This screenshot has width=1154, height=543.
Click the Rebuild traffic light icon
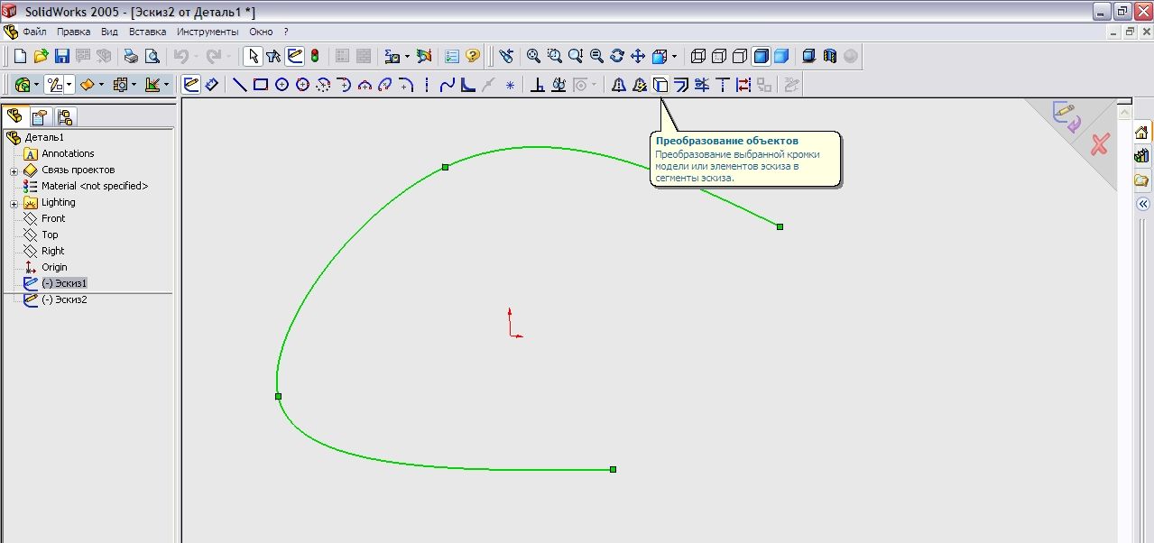point(315,56)
